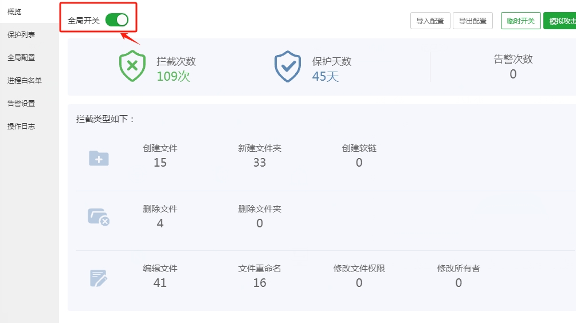This screenshot has width=576, height=323.
Task: Click the delete folder icon
Action: pos(99,217)
